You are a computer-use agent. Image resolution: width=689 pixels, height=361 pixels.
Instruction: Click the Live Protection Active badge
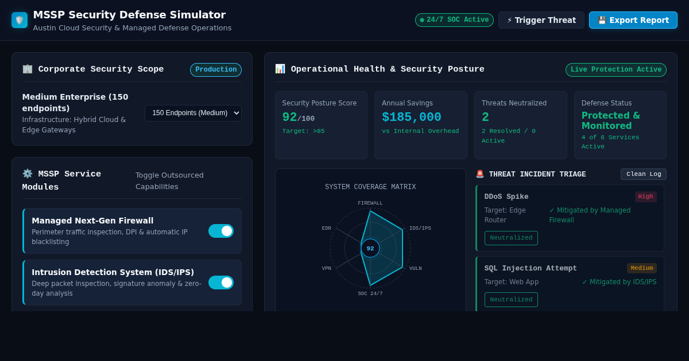(616, 70)
